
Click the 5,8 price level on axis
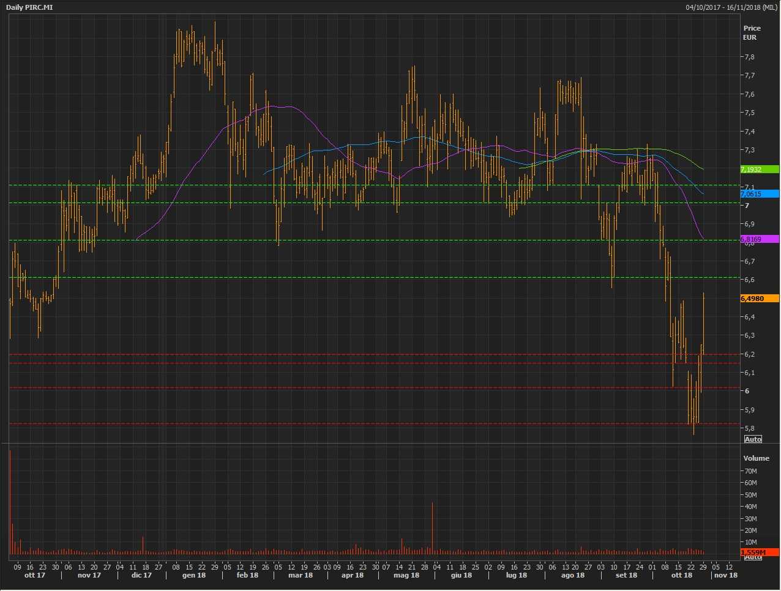[x=749, y=428]
